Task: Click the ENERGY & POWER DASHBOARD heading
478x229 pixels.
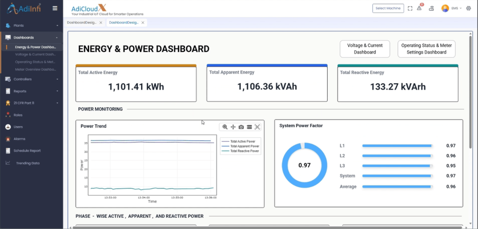Action: [x=144, y=49]
